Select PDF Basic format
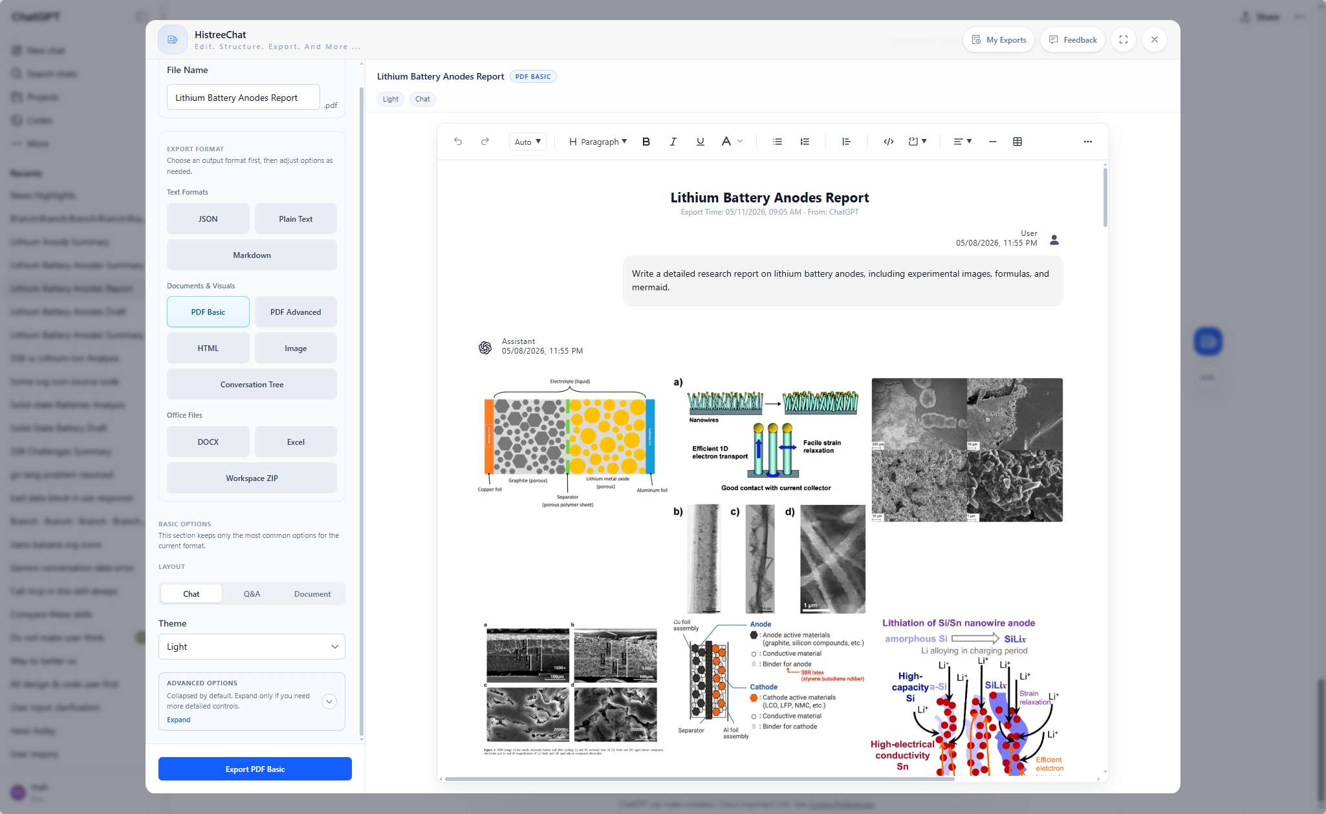Viewport: 1326px width, 814px height. click(x=208, y=312)
